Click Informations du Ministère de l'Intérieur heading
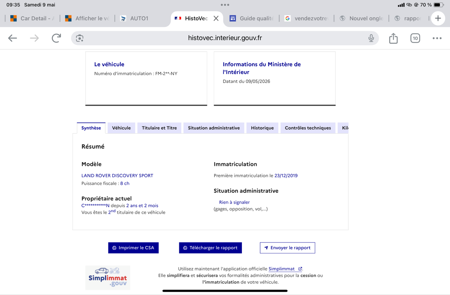The image size is (450, 295). [262, 68]
